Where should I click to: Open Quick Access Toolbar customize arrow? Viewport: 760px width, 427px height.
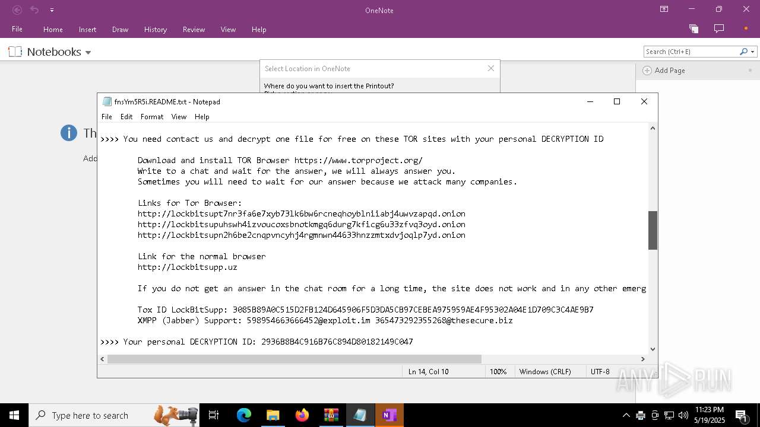52,10
